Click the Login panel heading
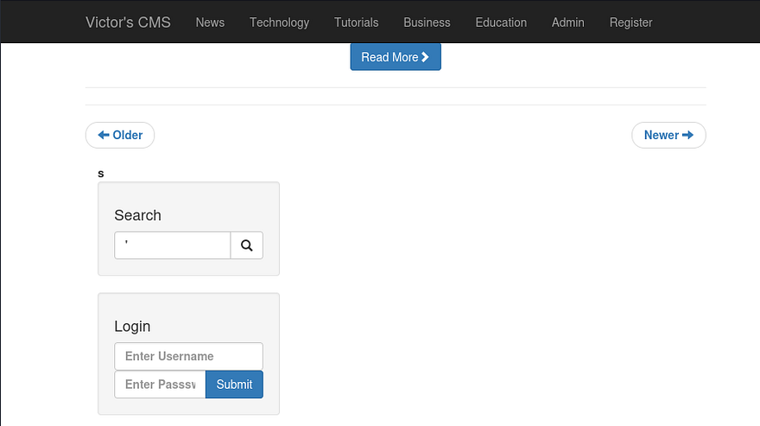Viewport: 760px width, 426px height. pos(132,326)
